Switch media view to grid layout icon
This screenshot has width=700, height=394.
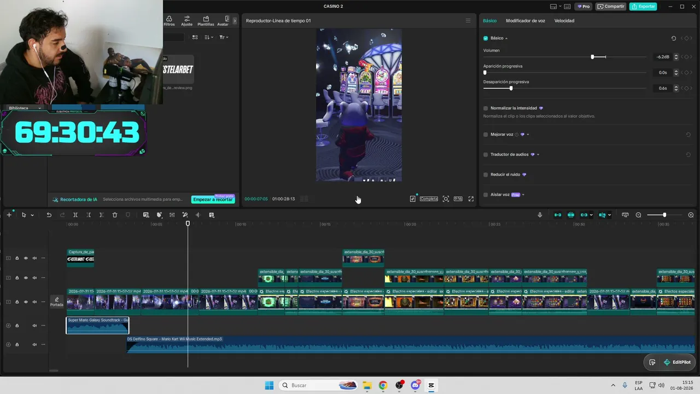[x=195, y=37]
